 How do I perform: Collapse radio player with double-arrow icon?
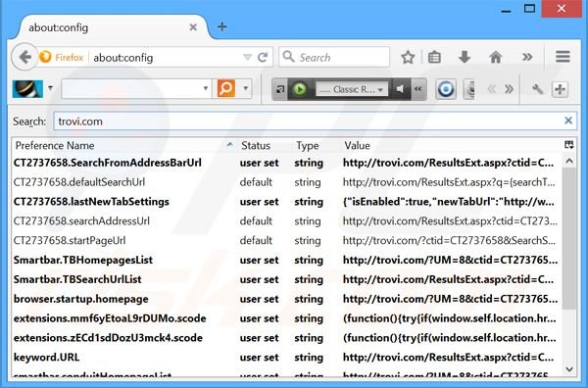tap(418, 89)
